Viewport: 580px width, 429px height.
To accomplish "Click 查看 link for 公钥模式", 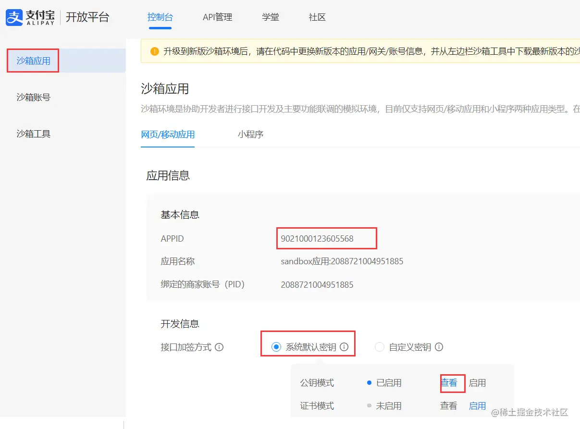I will pos(449,383).
